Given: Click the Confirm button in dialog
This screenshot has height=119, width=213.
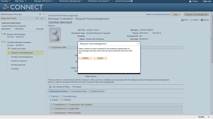Looking at the screenshot, I should 85,58.
